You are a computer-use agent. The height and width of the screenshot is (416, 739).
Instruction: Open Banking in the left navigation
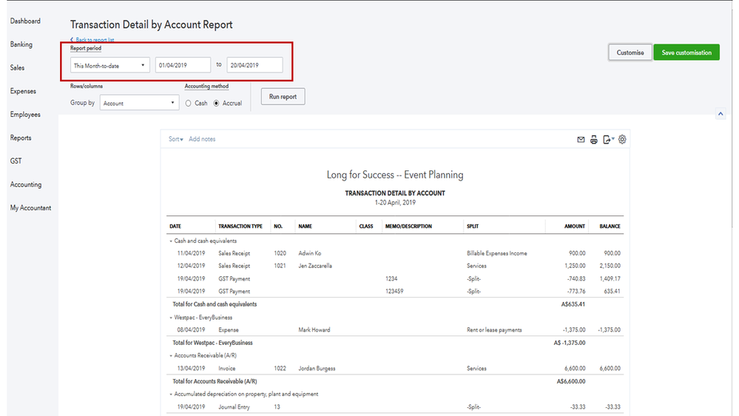pos(21,44)
